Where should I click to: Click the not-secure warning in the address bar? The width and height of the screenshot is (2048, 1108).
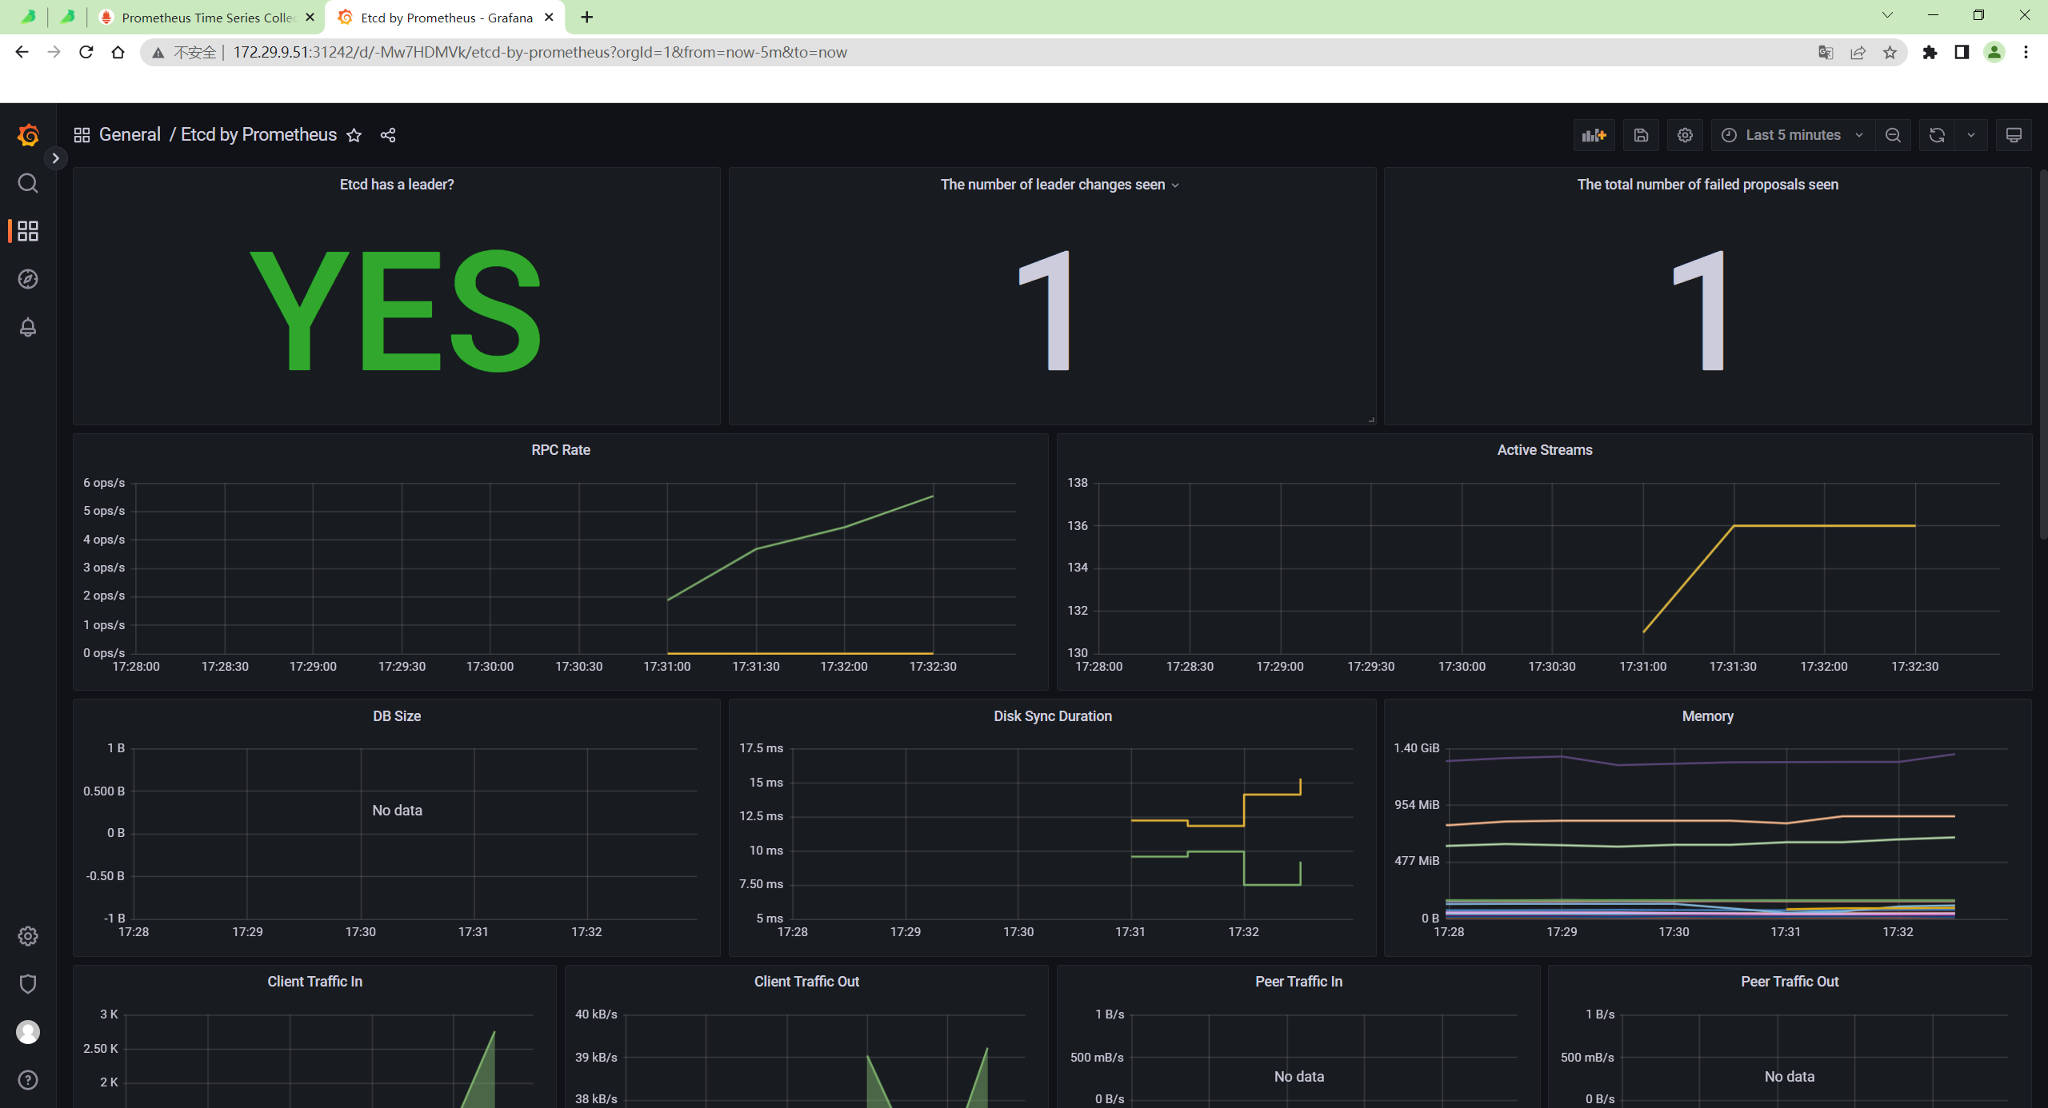click(184, 52)
